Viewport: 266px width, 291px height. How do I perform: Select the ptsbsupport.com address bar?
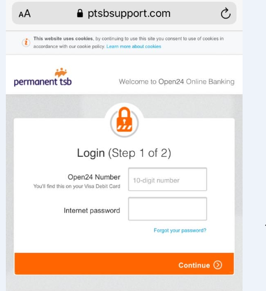pos(124,13)
